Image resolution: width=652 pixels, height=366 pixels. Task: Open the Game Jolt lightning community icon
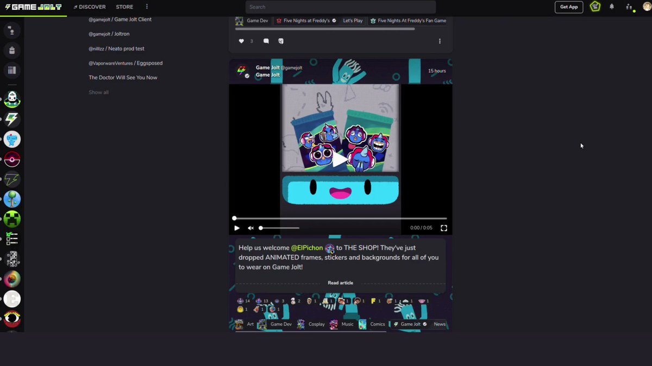click(x=12, y=119)
